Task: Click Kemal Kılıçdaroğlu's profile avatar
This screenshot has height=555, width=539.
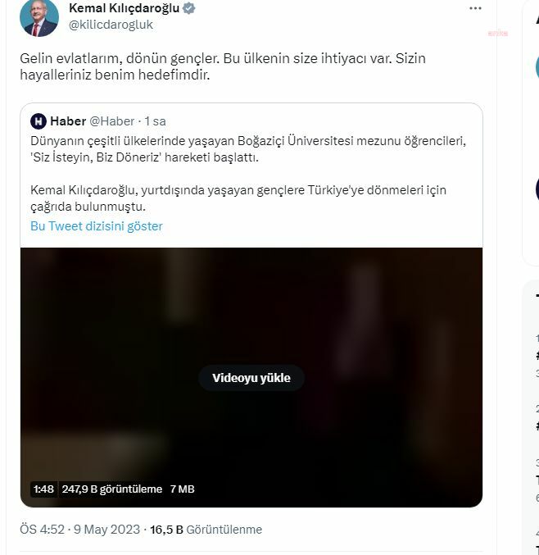Action: coord(39,17)
